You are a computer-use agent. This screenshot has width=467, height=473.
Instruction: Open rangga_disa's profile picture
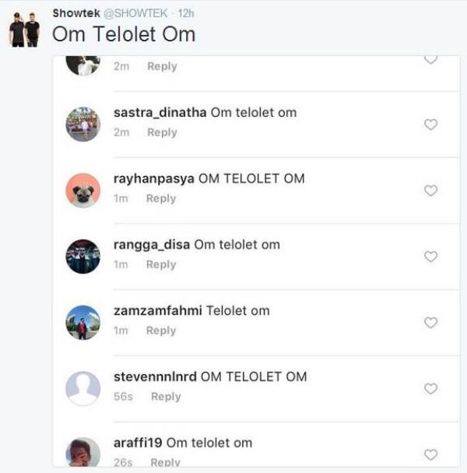coord(83,256)
